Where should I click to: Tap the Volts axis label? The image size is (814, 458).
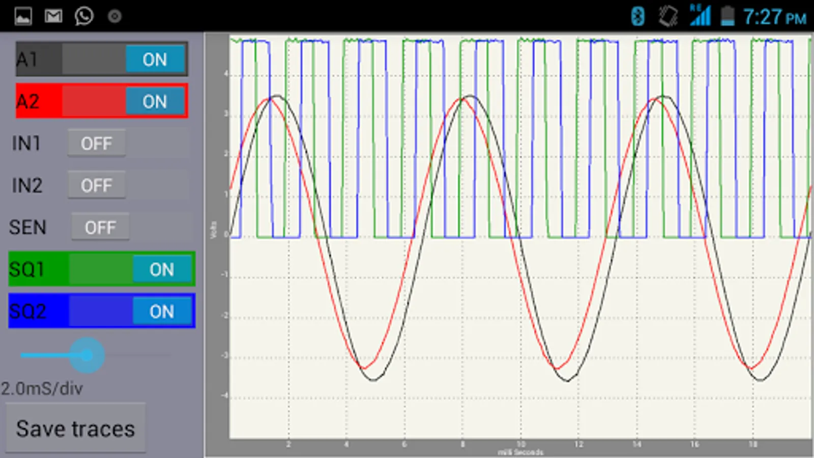[x=214, y=230]
